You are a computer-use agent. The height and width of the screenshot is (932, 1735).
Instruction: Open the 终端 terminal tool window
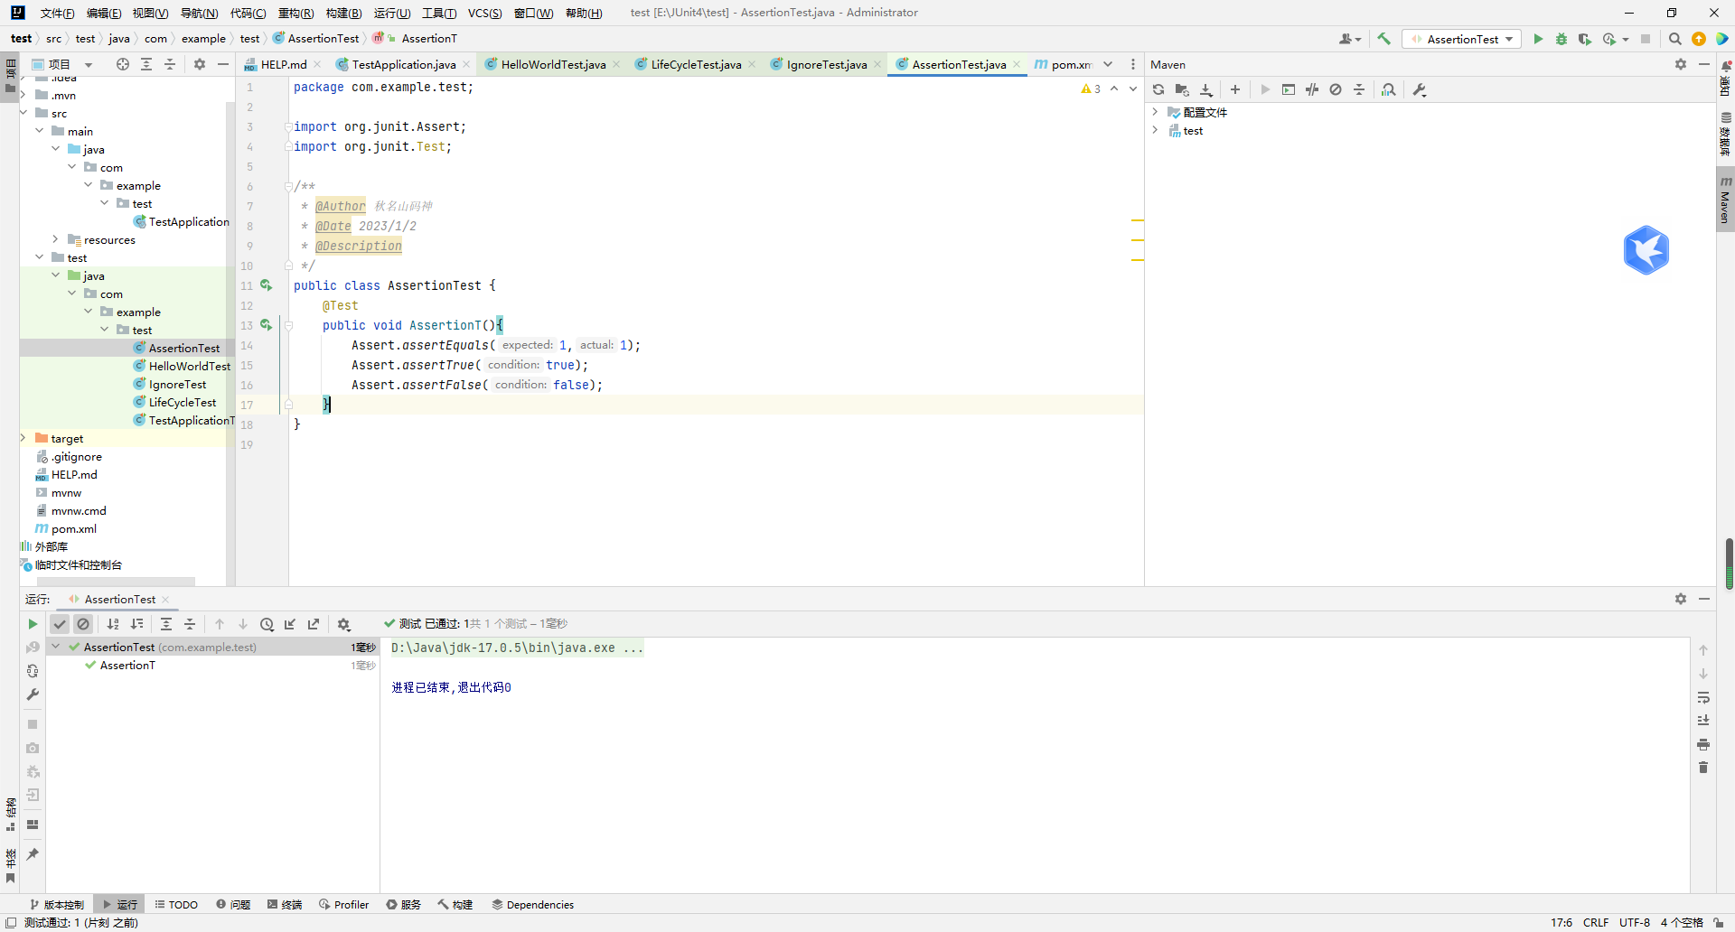click(285, 904)
